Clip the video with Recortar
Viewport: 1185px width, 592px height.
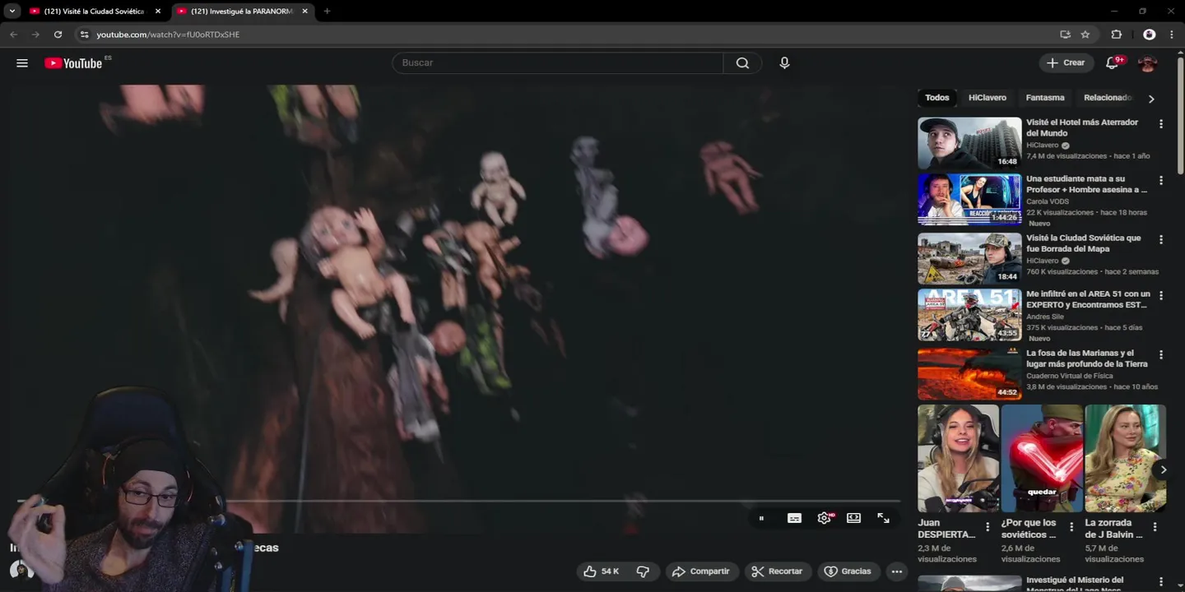coord(778,571)
